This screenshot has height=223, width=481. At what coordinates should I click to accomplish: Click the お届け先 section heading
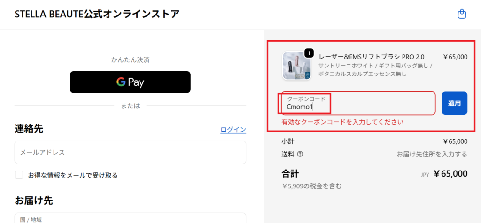point(33,201)
